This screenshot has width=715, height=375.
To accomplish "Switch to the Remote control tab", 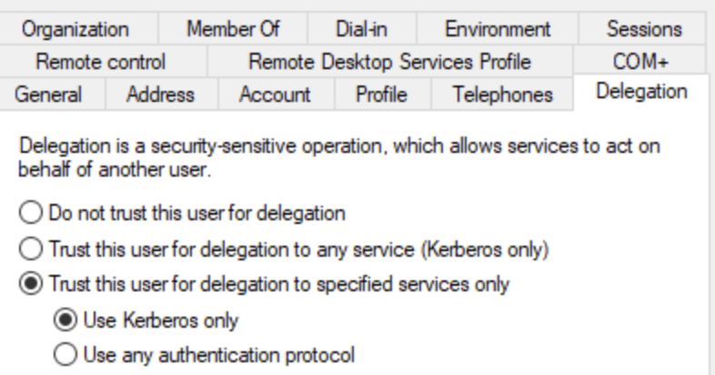I will pyautogui.click(x=100, y=63).
